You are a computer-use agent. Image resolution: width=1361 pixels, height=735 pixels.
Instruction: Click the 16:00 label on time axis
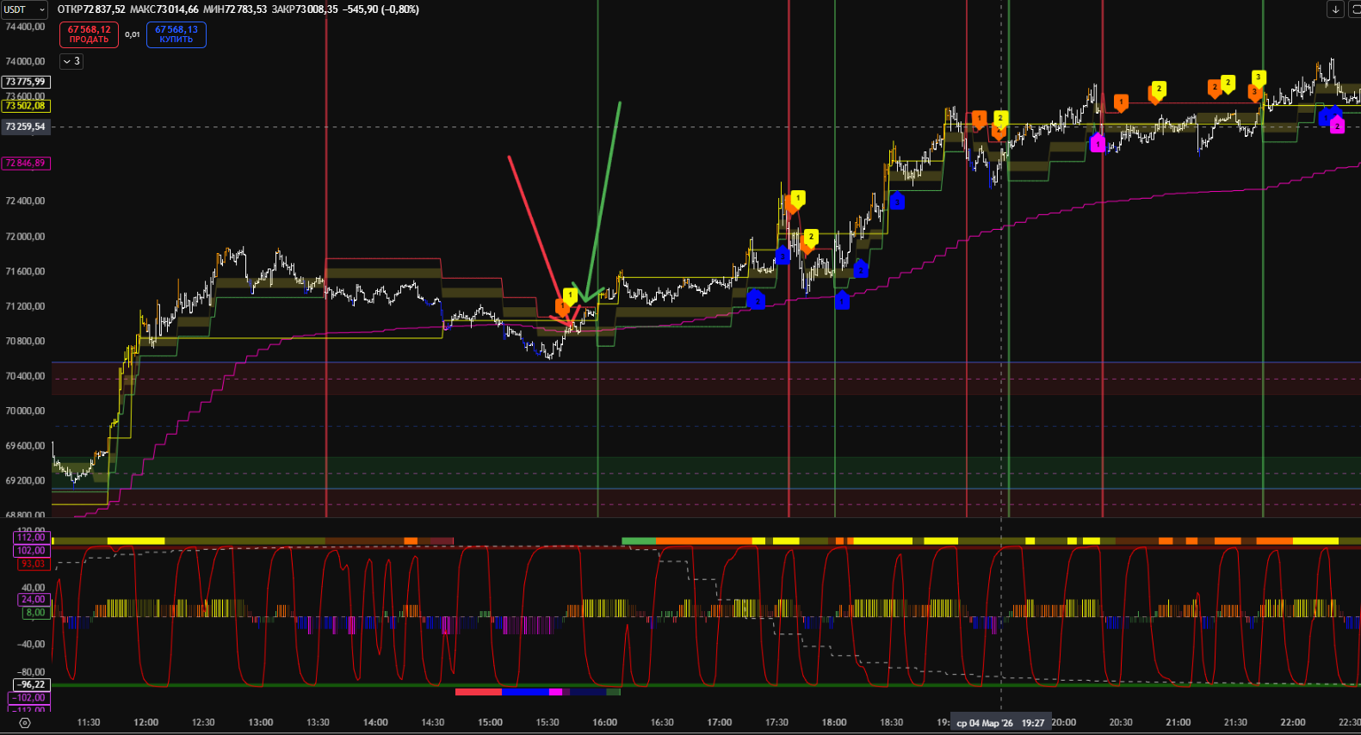click(x=604, y=723)
